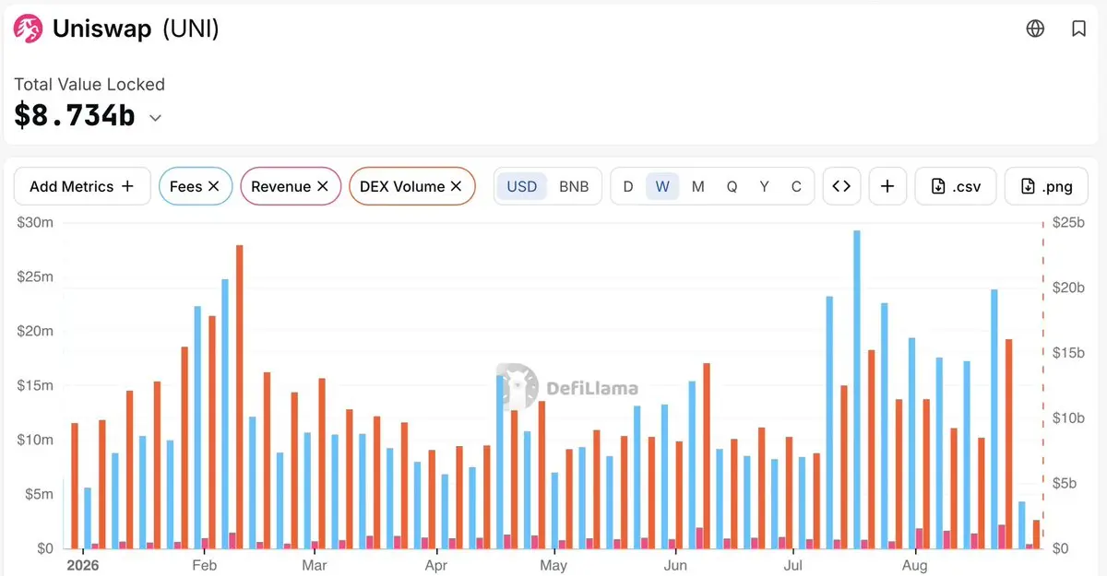Click the Uniswap (UNI) title text
The height and width of the screenshot is (576, 1107).
coord(136,29)
